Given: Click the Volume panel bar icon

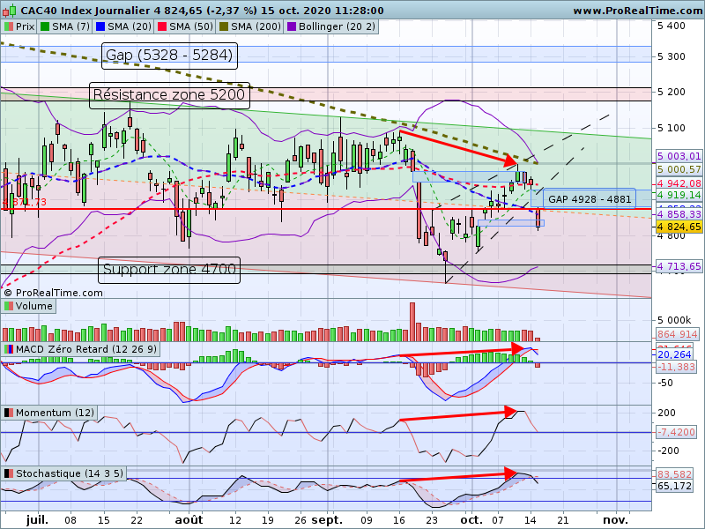Looking at the screenshot, I should (9, 306).
